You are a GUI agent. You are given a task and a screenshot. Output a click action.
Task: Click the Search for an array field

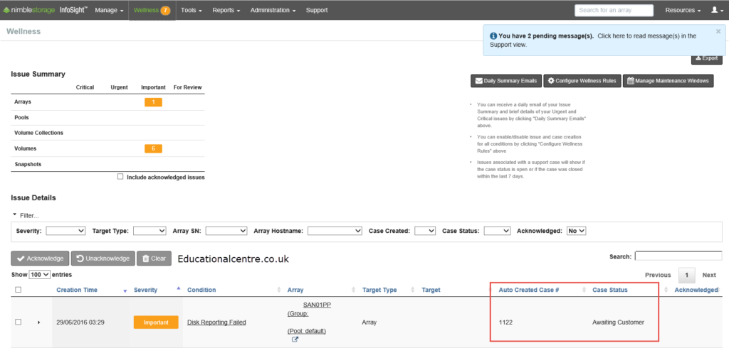[x=614, y=10]
